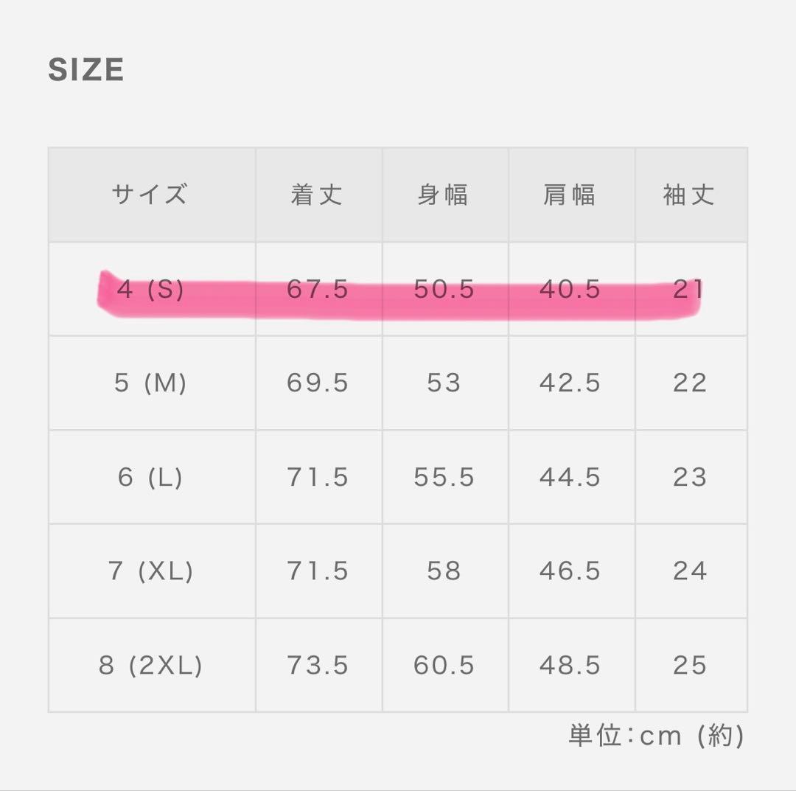Select the 73.5 length value
Image resolution: width=796 pixels, height=791 pixels.
(318, 666)
